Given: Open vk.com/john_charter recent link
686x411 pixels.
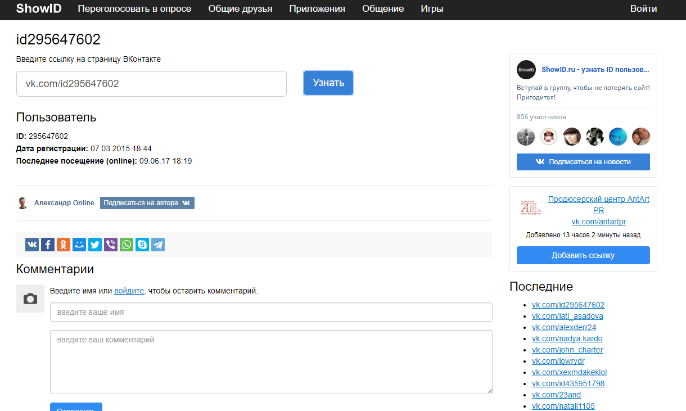Looking at the screenshot, I should 567,350.
